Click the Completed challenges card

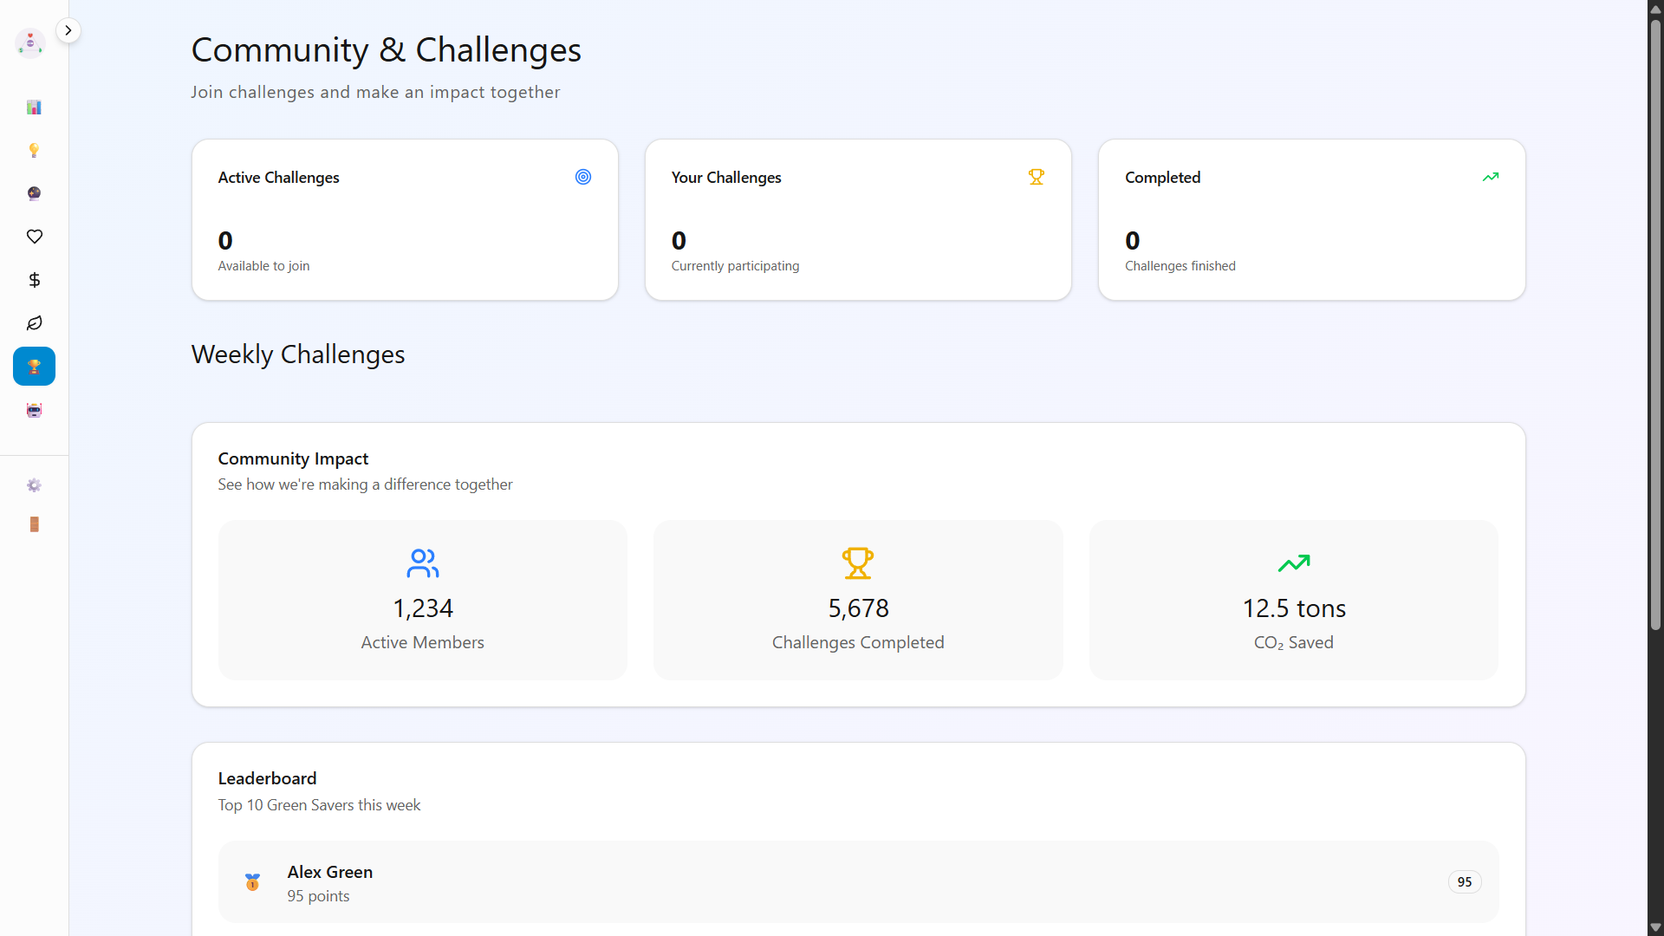[x=1311, y=220]
